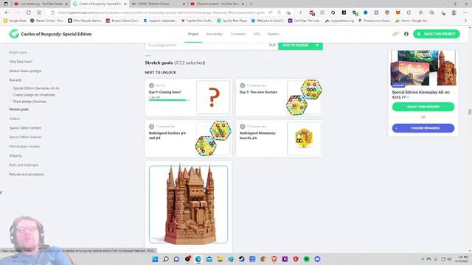The height and width of the screenshot is (265, 472).
Task: Open the Google Keep bookmark
Action: [15, 21]
